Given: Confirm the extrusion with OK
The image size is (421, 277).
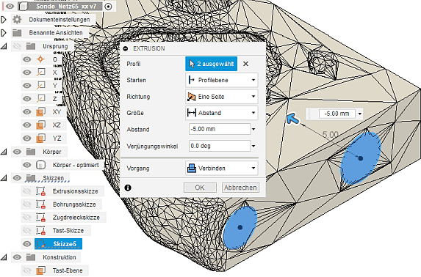Looking at the screenshot, I should click(x=200, y=188).
